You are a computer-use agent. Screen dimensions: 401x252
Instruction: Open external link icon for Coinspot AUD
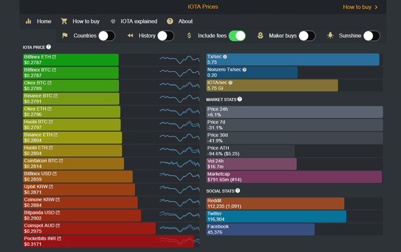(x=58, y=226)
